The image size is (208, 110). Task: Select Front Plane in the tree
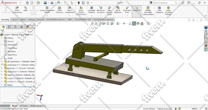[12, 48]
